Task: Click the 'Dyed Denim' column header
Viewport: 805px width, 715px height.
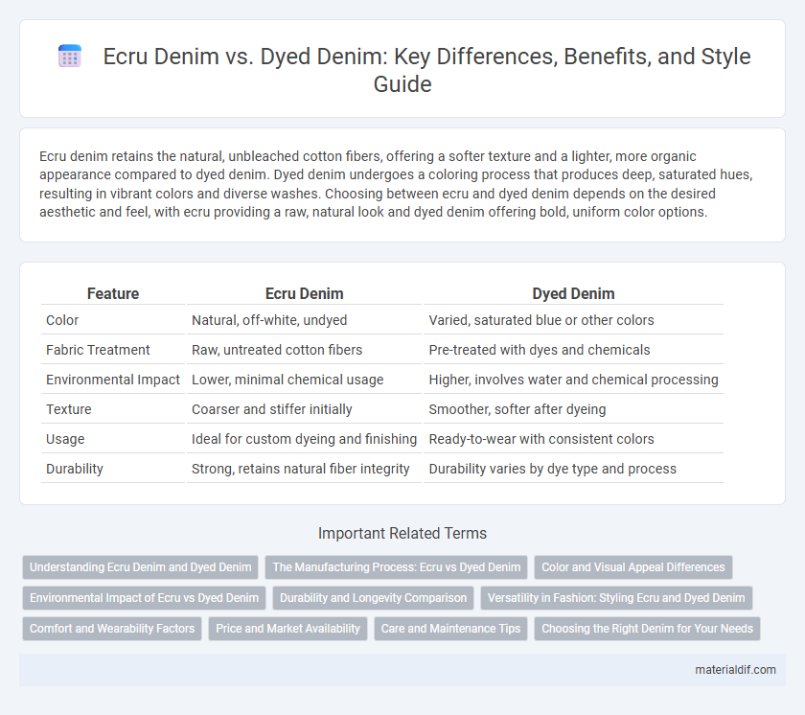Action: [573, 293]
